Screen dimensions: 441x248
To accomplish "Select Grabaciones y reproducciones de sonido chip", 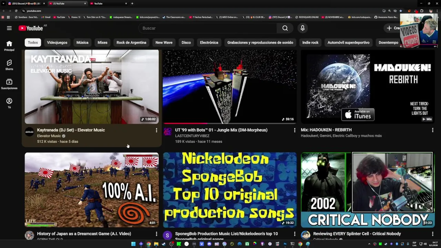I will pos(260,43).
